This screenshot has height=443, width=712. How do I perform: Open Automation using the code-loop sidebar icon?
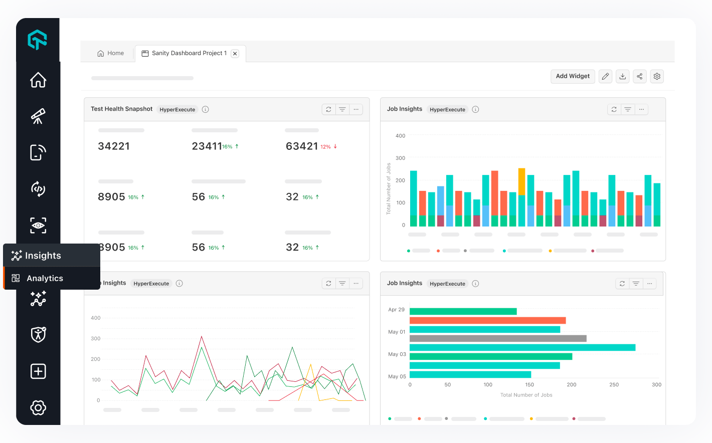[38, 189]
